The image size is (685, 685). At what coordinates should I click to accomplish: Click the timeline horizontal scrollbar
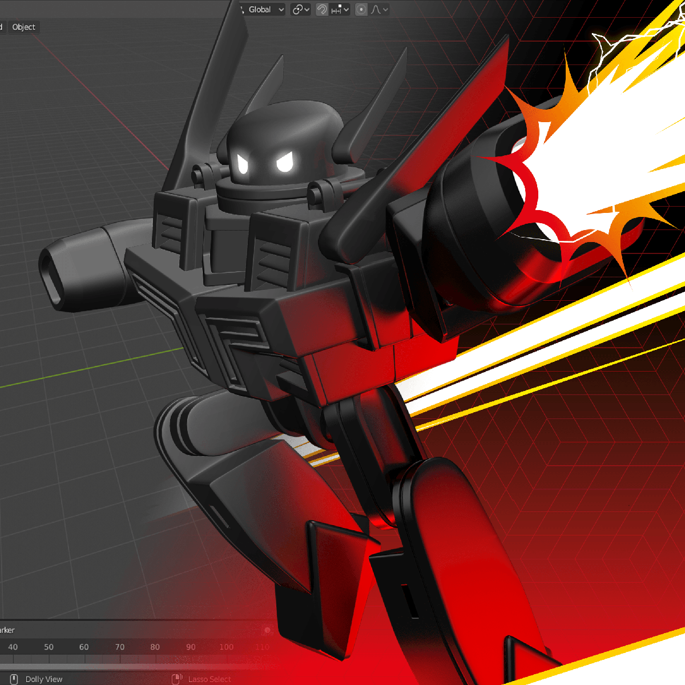pyautogui.click(x=114, y=666)
